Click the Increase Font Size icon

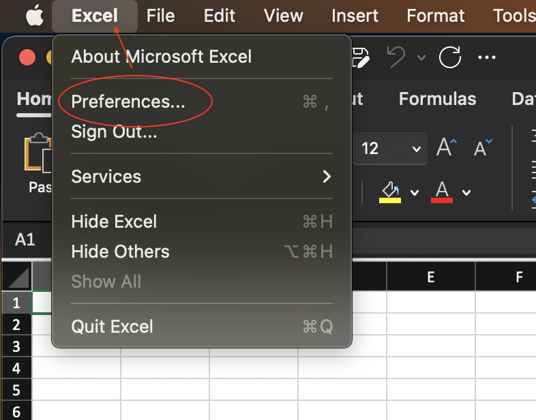point(447,148)
